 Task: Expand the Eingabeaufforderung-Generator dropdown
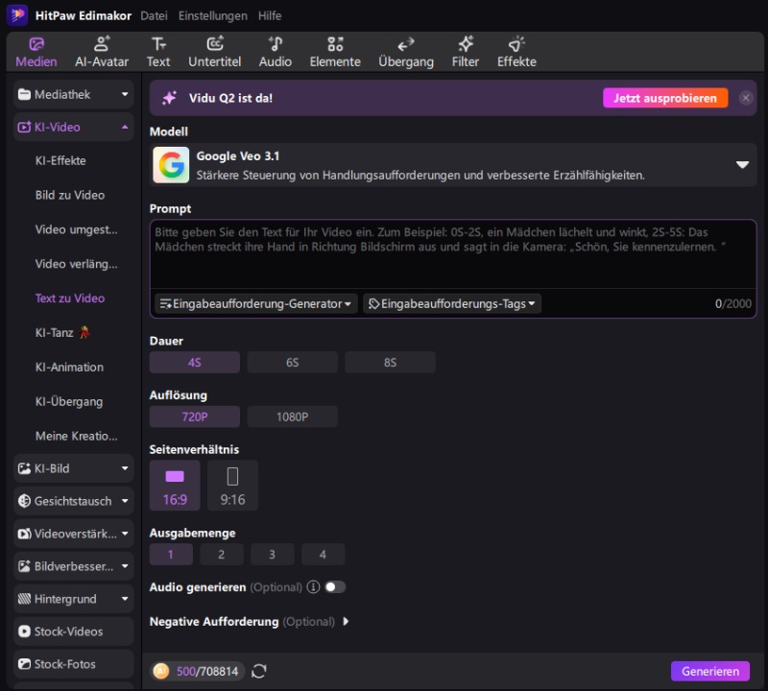[255, 303]
